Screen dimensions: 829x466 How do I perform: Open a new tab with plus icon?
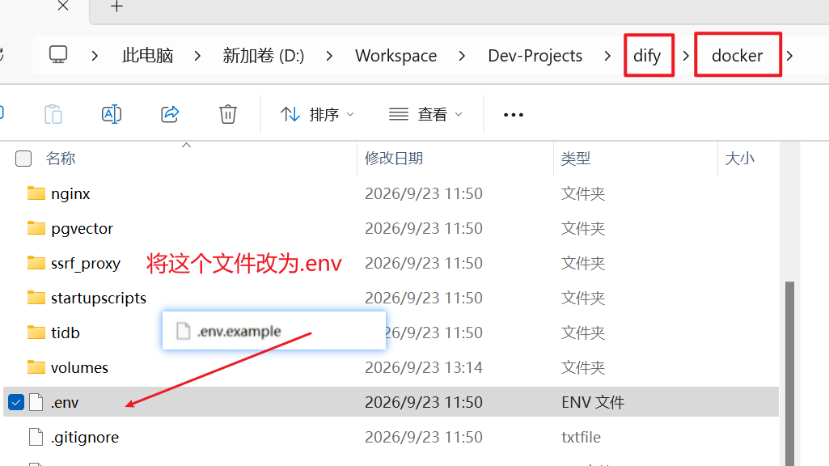click(116, 6)
